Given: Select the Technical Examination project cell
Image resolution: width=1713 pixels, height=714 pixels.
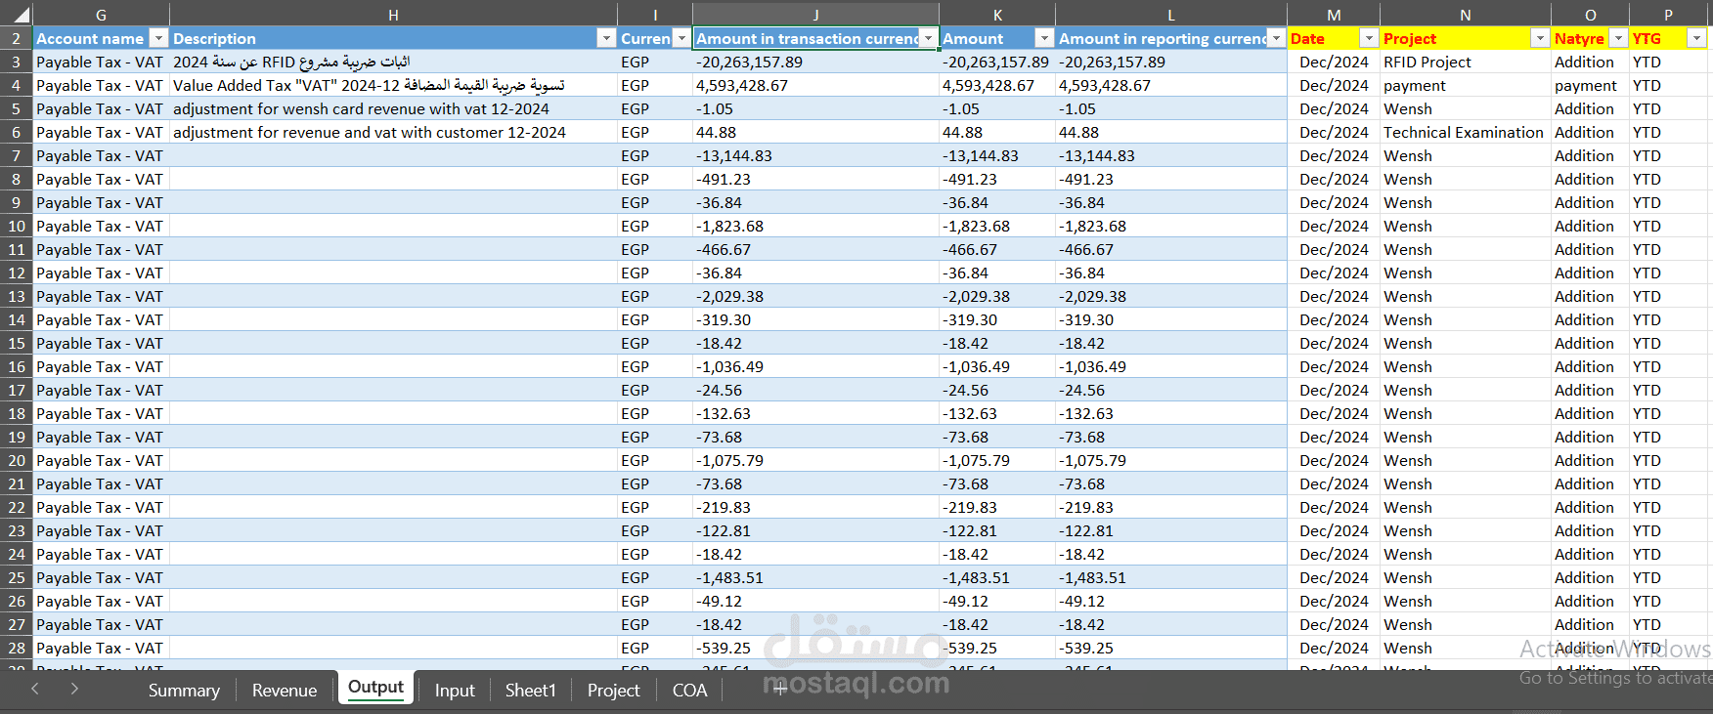Looking at the screenshot, I should (x=1466, y=132).
